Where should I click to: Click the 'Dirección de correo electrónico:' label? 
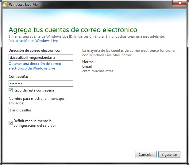point(34,51)
